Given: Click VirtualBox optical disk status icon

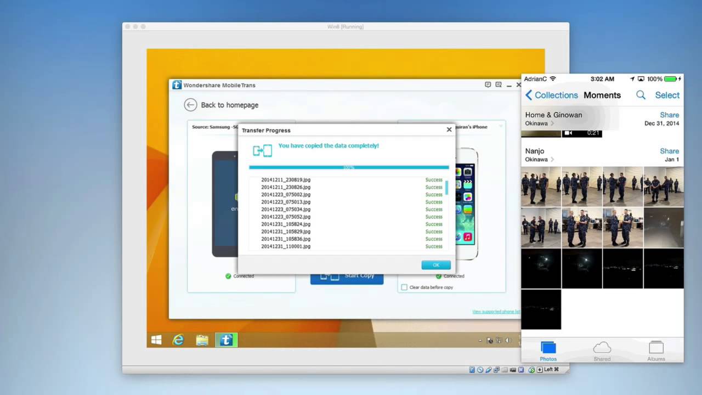Looking at the screenshot, I should point(480,370).
